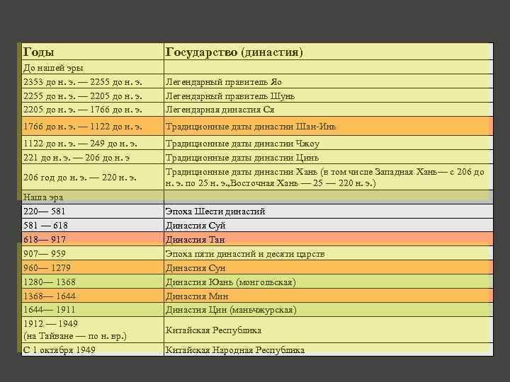The width and height of the screenshot is (510, 382).
Task: Select the 'До нашей эры' section row
Action: [x=257, y=68]
